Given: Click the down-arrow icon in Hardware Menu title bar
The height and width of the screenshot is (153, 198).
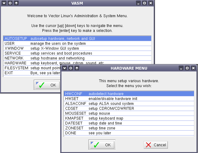Looking at the screenshot, I should pyautogui.click(x=65, y=68).
